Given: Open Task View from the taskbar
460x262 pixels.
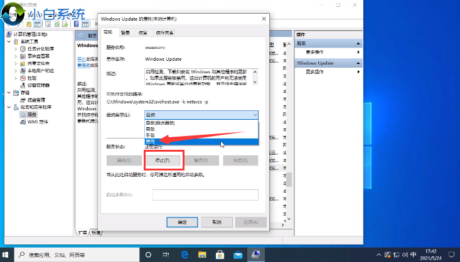Looking at the screenshot, I should click(x=166, y=254).
